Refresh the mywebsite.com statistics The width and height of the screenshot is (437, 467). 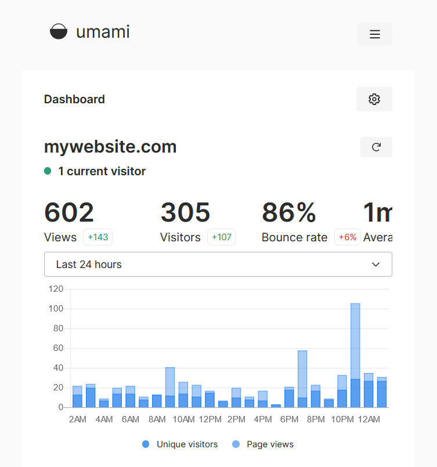[x=375, y=147]
